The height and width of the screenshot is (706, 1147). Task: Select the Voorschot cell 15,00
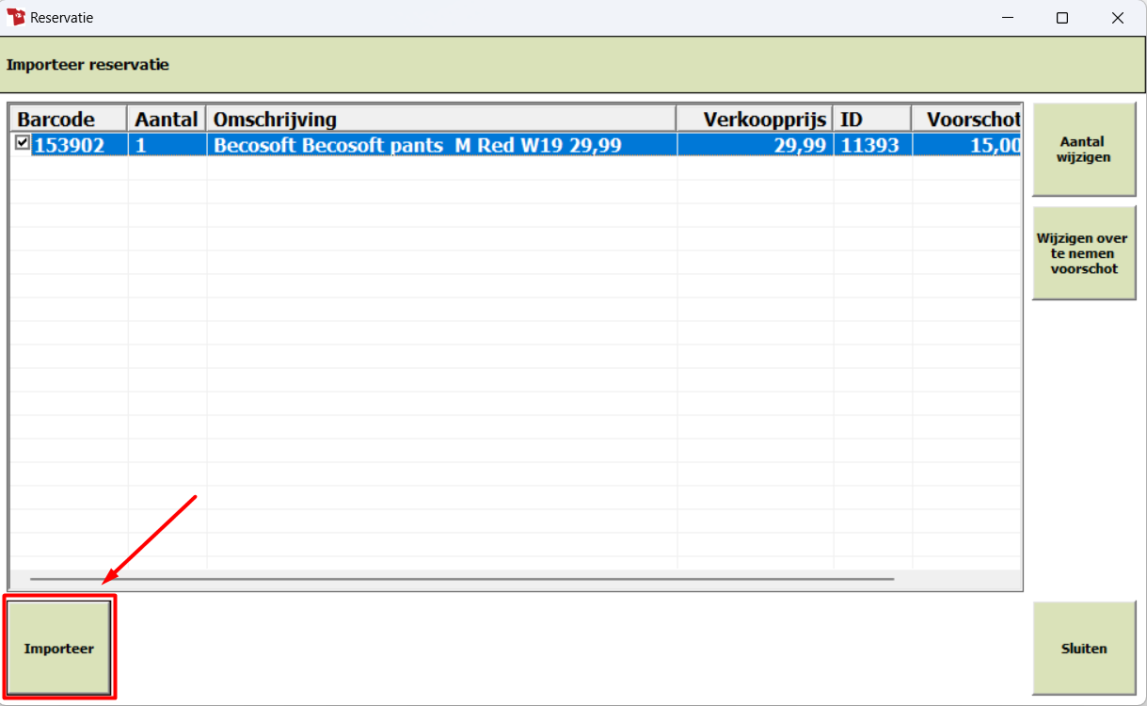click(966, 145)
